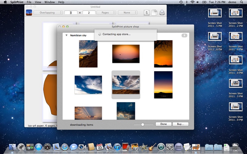
Task: Select the pink oval sky thumbnail
Action: [126, 54]
